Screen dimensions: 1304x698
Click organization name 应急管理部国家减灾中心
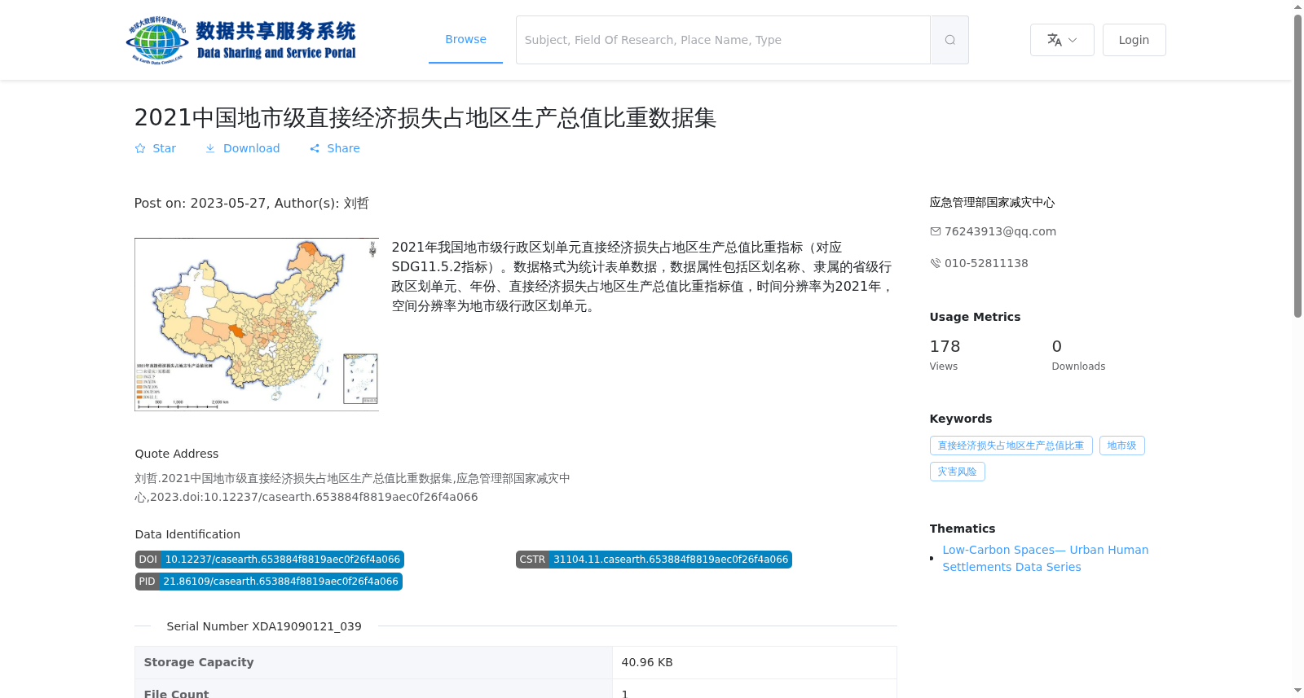point(992,203)
